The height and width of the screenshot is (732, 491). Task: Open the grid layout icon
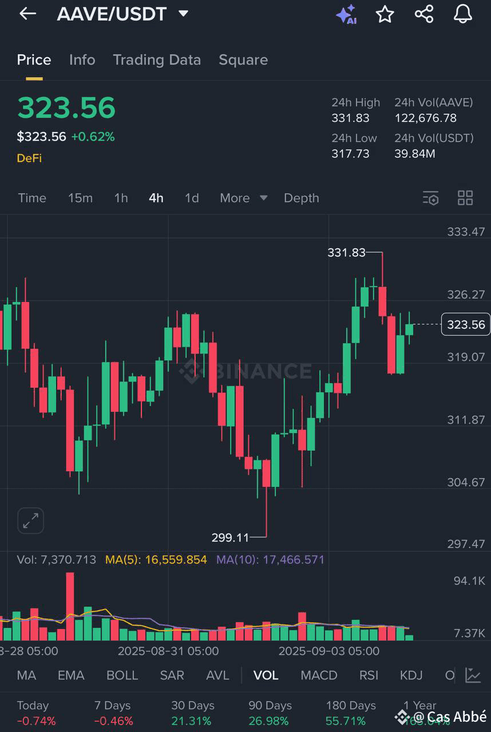pos(465,198)
